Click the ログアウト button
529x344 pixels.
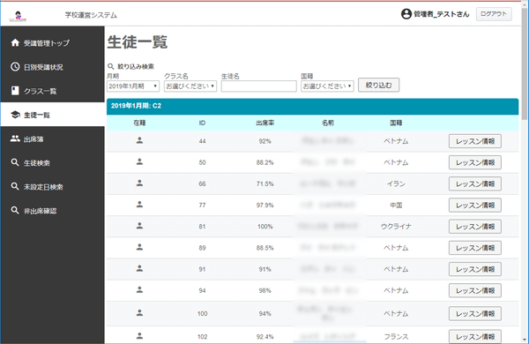tap(494, 14)
